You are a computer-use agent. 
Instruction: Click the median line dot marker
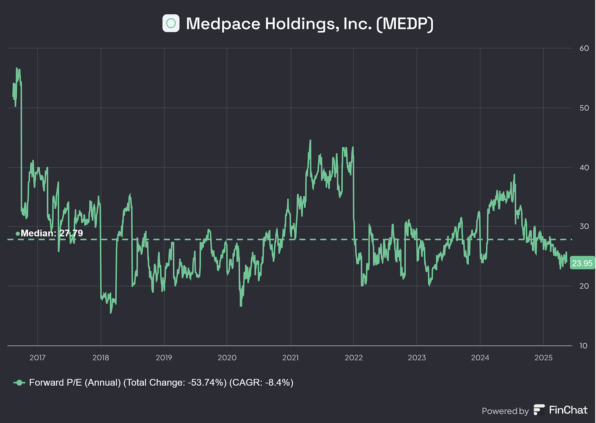point(18,234)
